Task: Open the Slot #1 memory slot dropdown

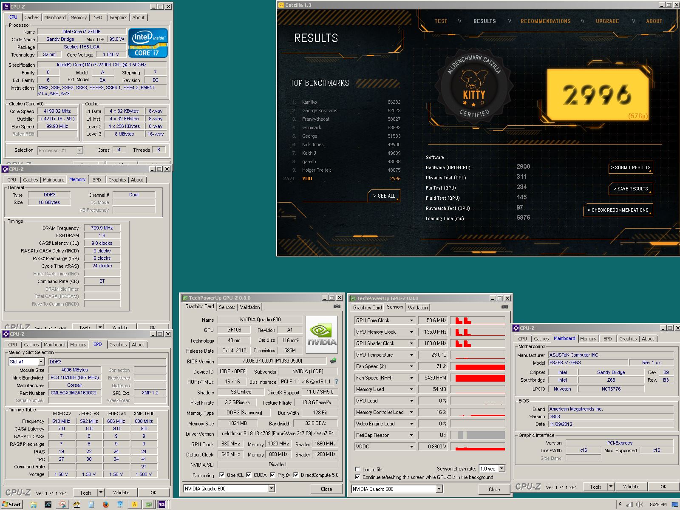Action: click(41, 362)
